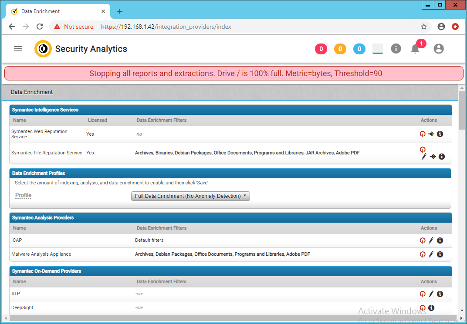The image size is (467, 324).
Task: Open the user account icon in app header
Action: (x=439, y=49)
